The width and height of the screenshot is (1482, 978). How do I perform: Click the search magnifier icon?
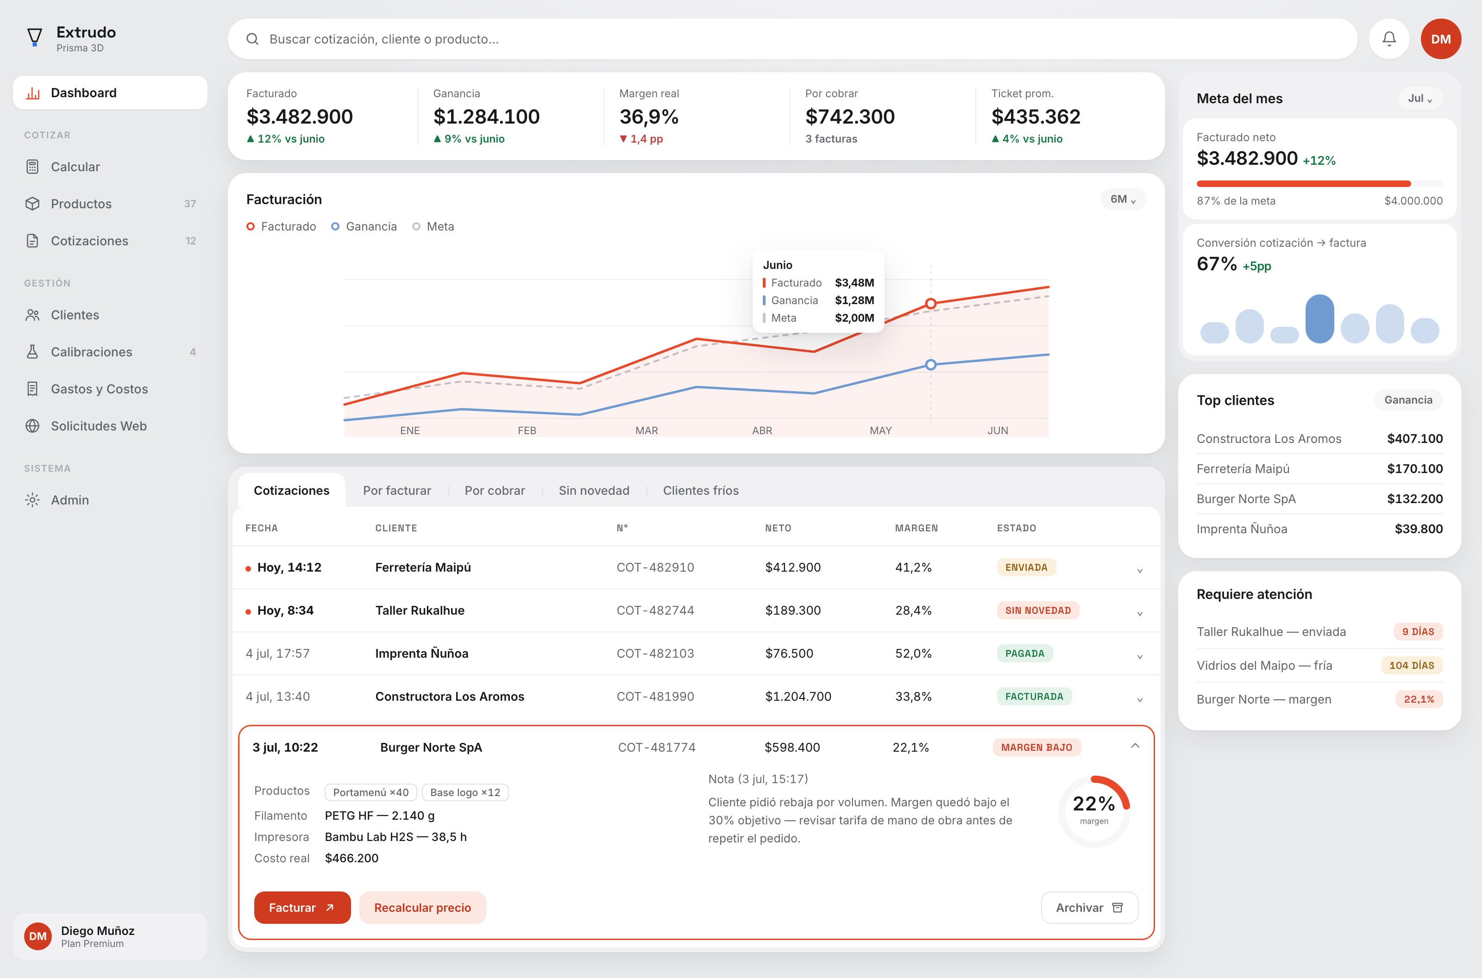click(252, 39)
